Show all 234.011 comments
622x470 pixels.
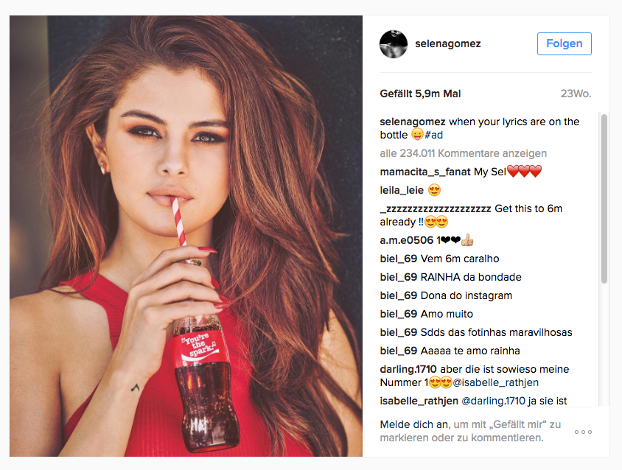463,153
